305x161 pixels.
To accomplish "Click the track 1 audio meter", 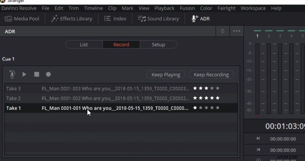I will (x=257, y=78).
